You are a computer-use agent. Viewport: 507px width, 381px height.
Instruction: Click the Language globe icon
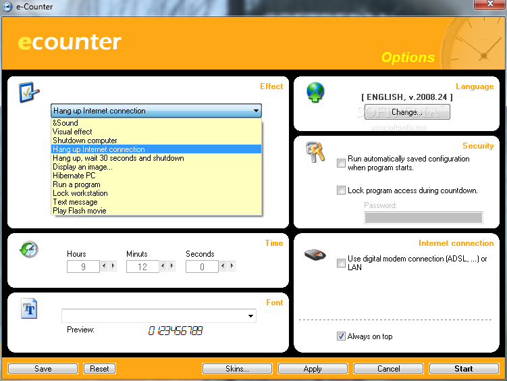tap(315, 93)
